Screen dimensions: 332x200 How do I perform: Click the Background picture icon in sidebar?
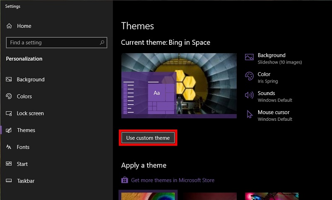(x=9, y=79)
